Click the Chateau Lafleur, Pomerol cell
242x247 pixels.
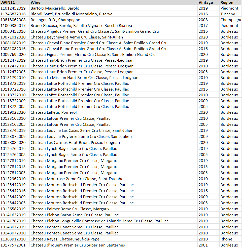pos(54,112)
